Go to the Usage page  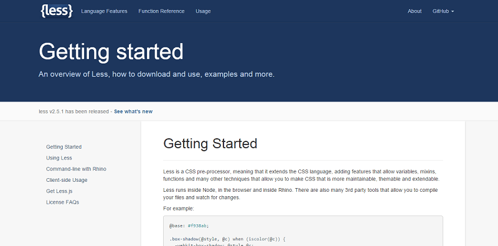click(203, 11)
